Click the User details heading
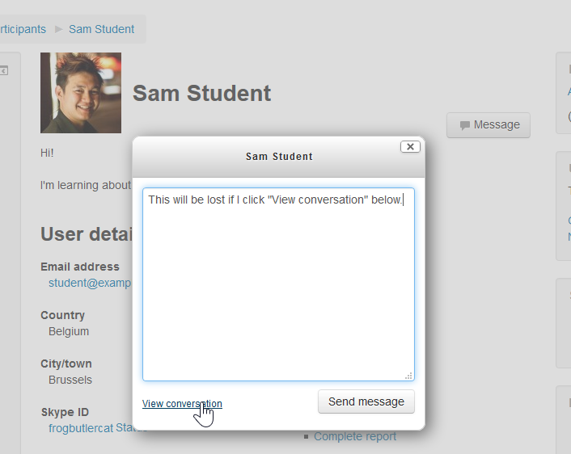The image size is (571, 454). tap(87, 234)
